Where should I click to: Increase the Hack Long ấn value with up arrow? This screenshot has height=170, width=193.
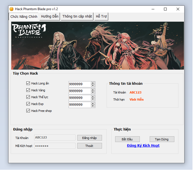pos(93,83)
